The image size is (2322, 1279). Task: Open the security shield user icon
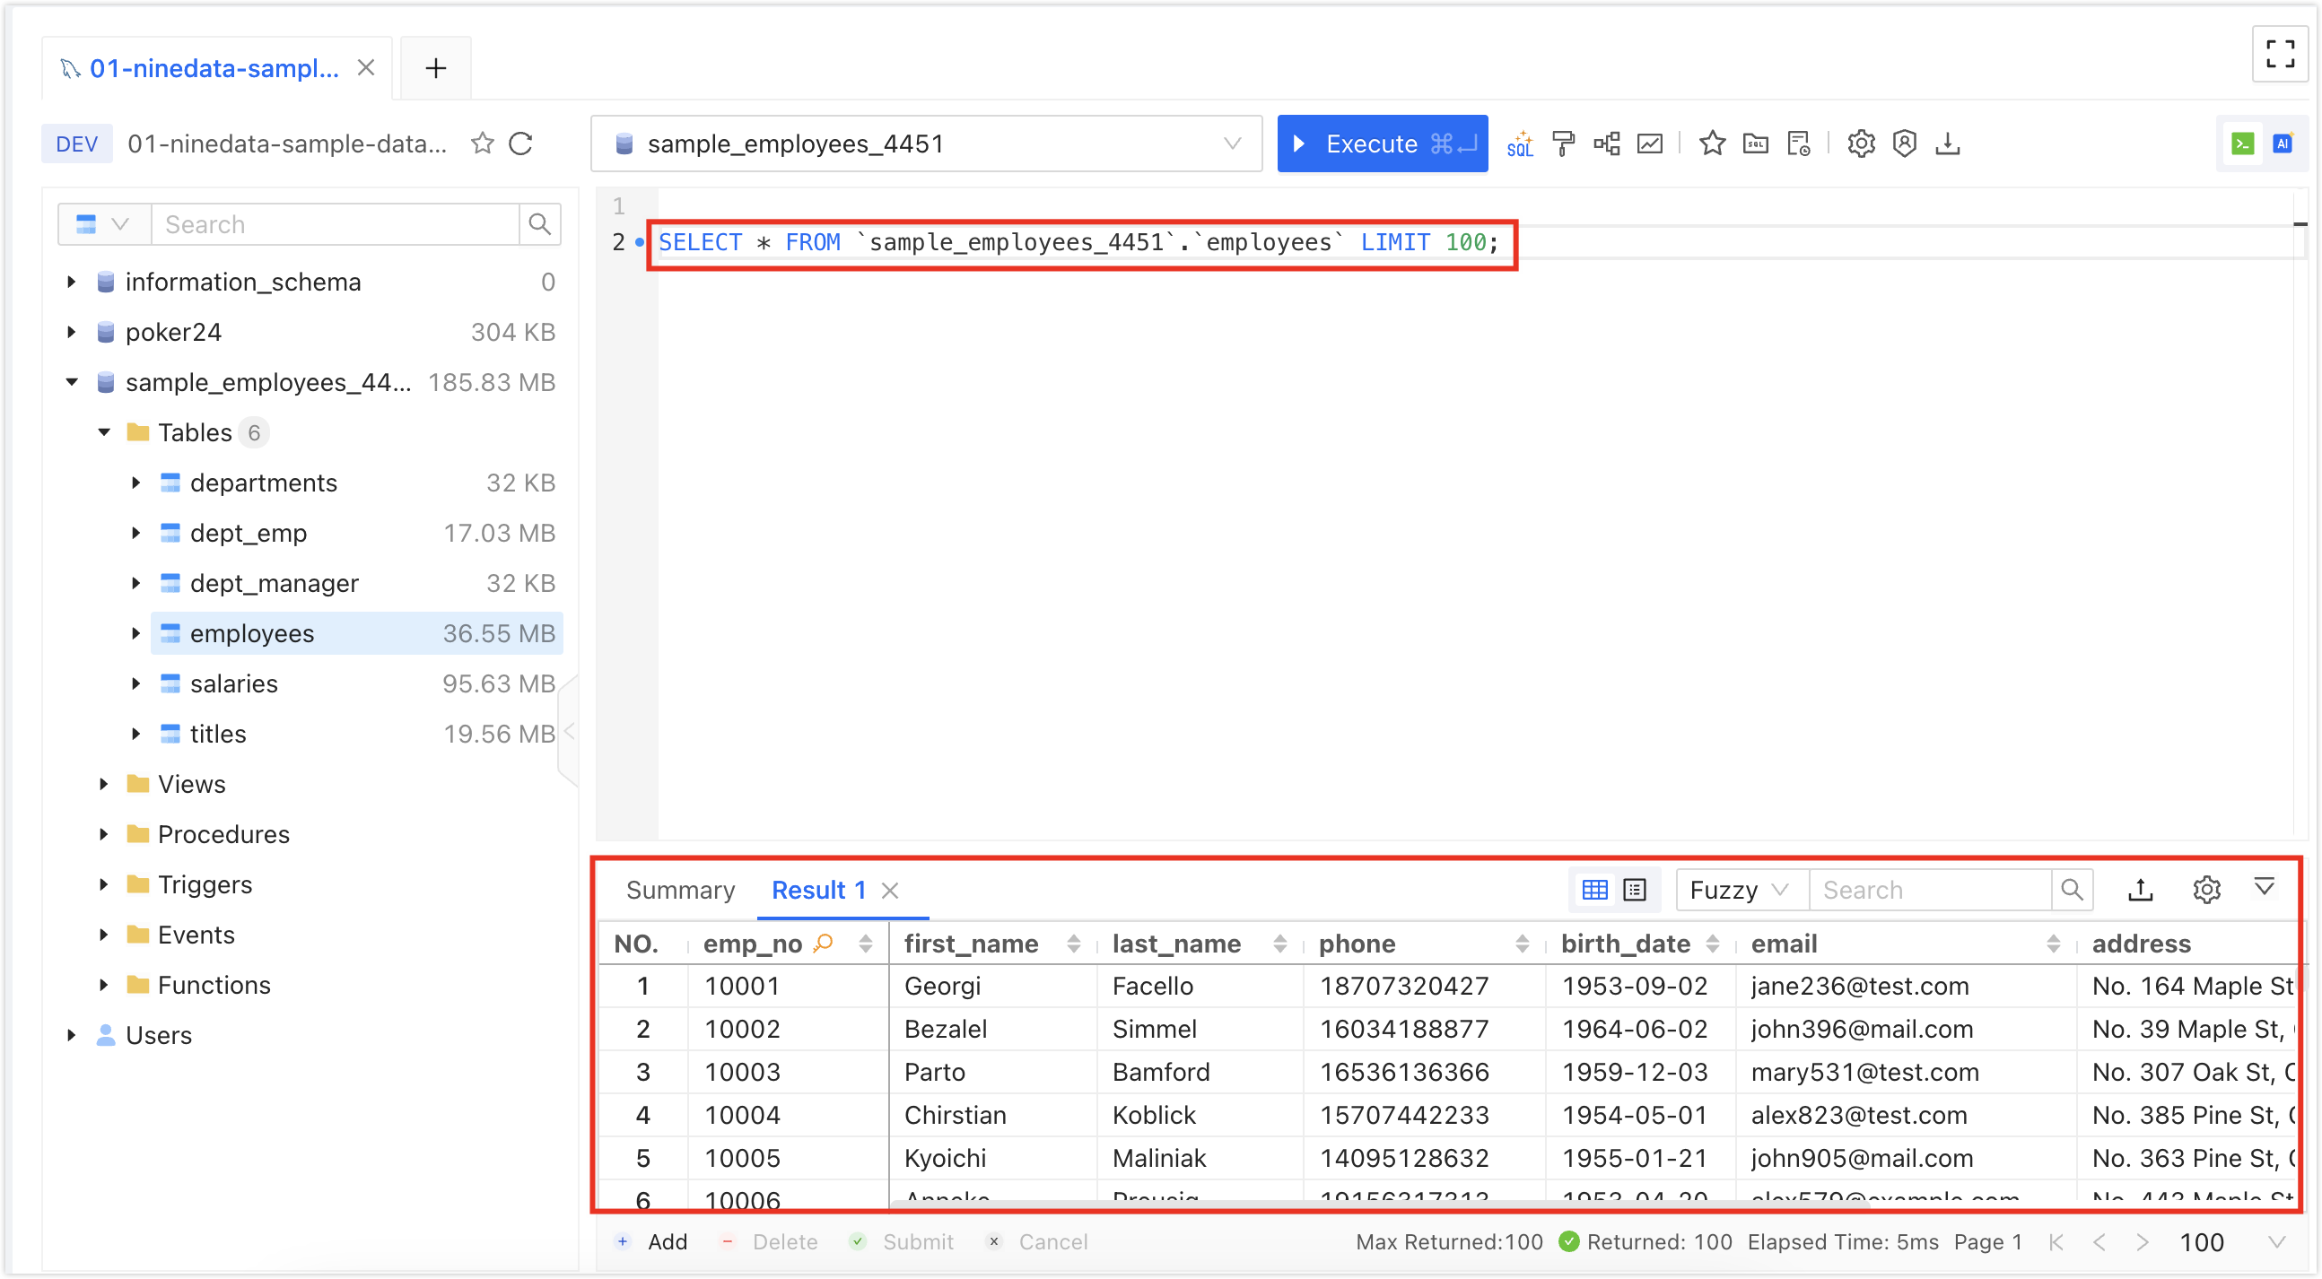click(x=1904, y=144)
